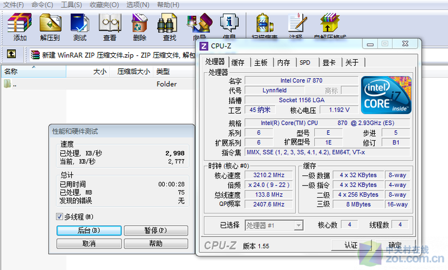Screen dimensions: 448x270
Task: Click the "3210.2 MHz" core speed value
Action: click(269, 175)
